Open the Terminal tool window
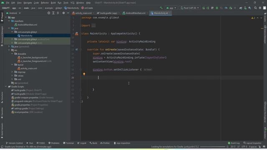This screenshot has width=267, height=150. pos(68,143)
